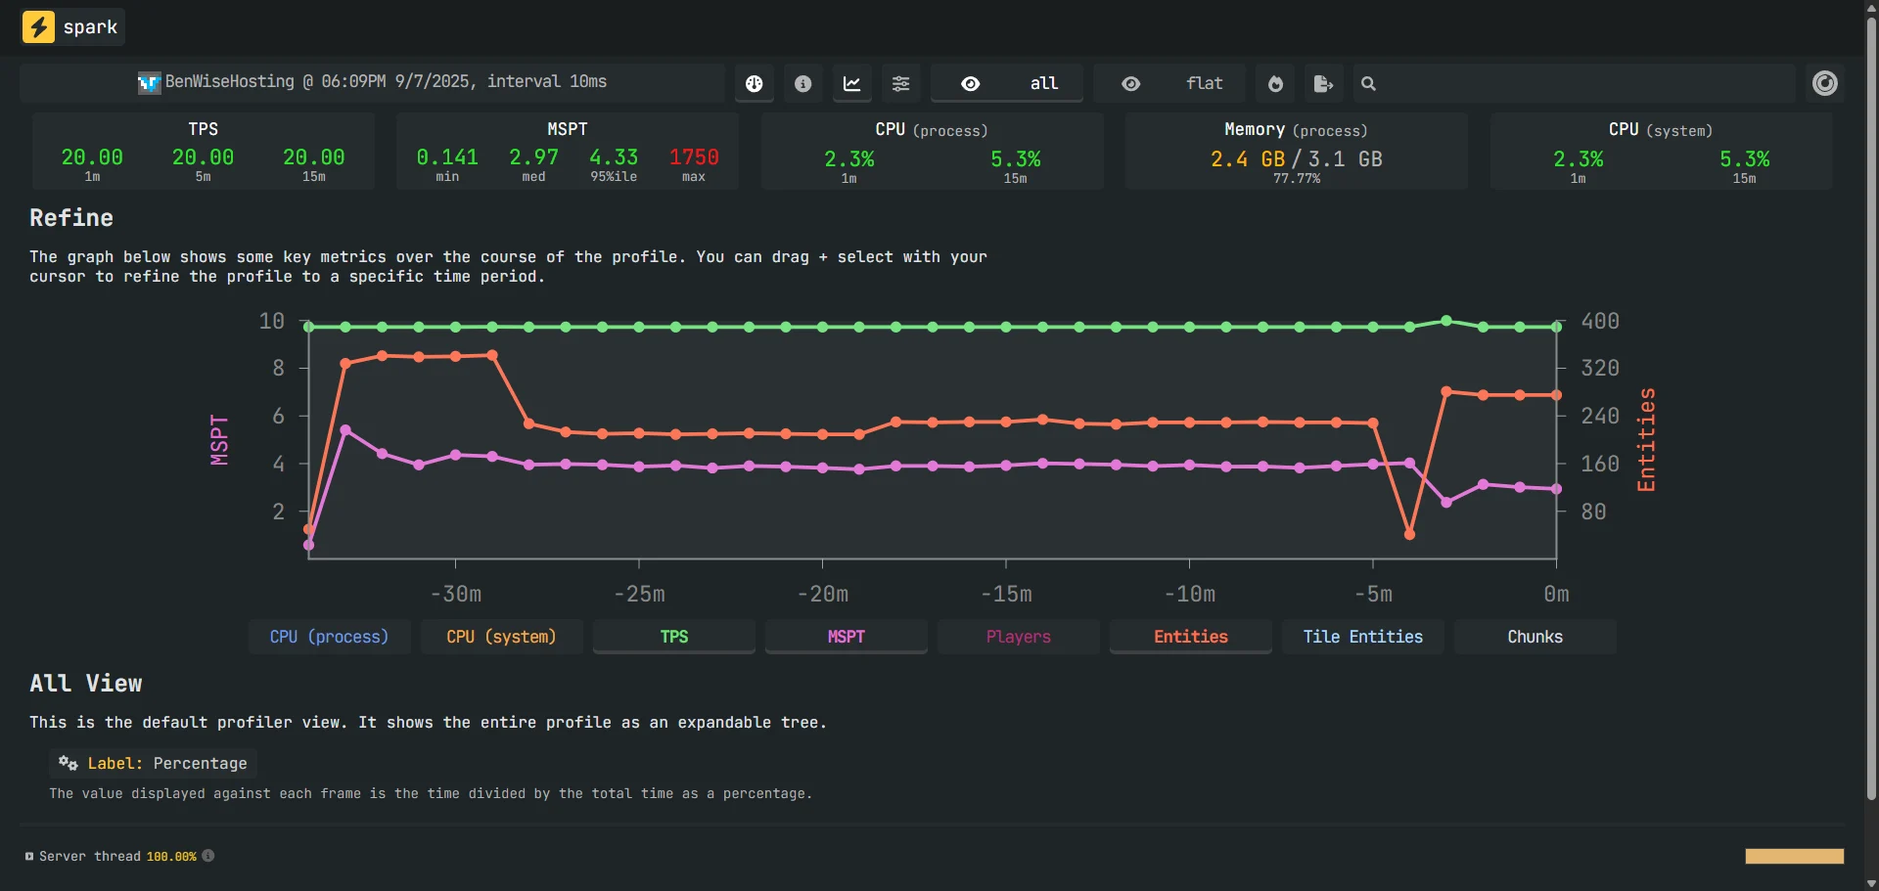Screen dimensions: 1879x891
Task: Hide the Entities series from the graph
Action: point(1190,637)
